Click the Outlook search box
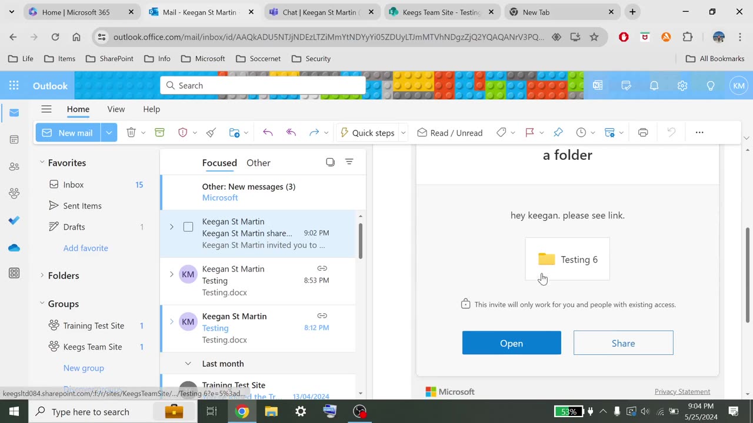753x423 pixels. pyautogui.click(x=263, y=86)
